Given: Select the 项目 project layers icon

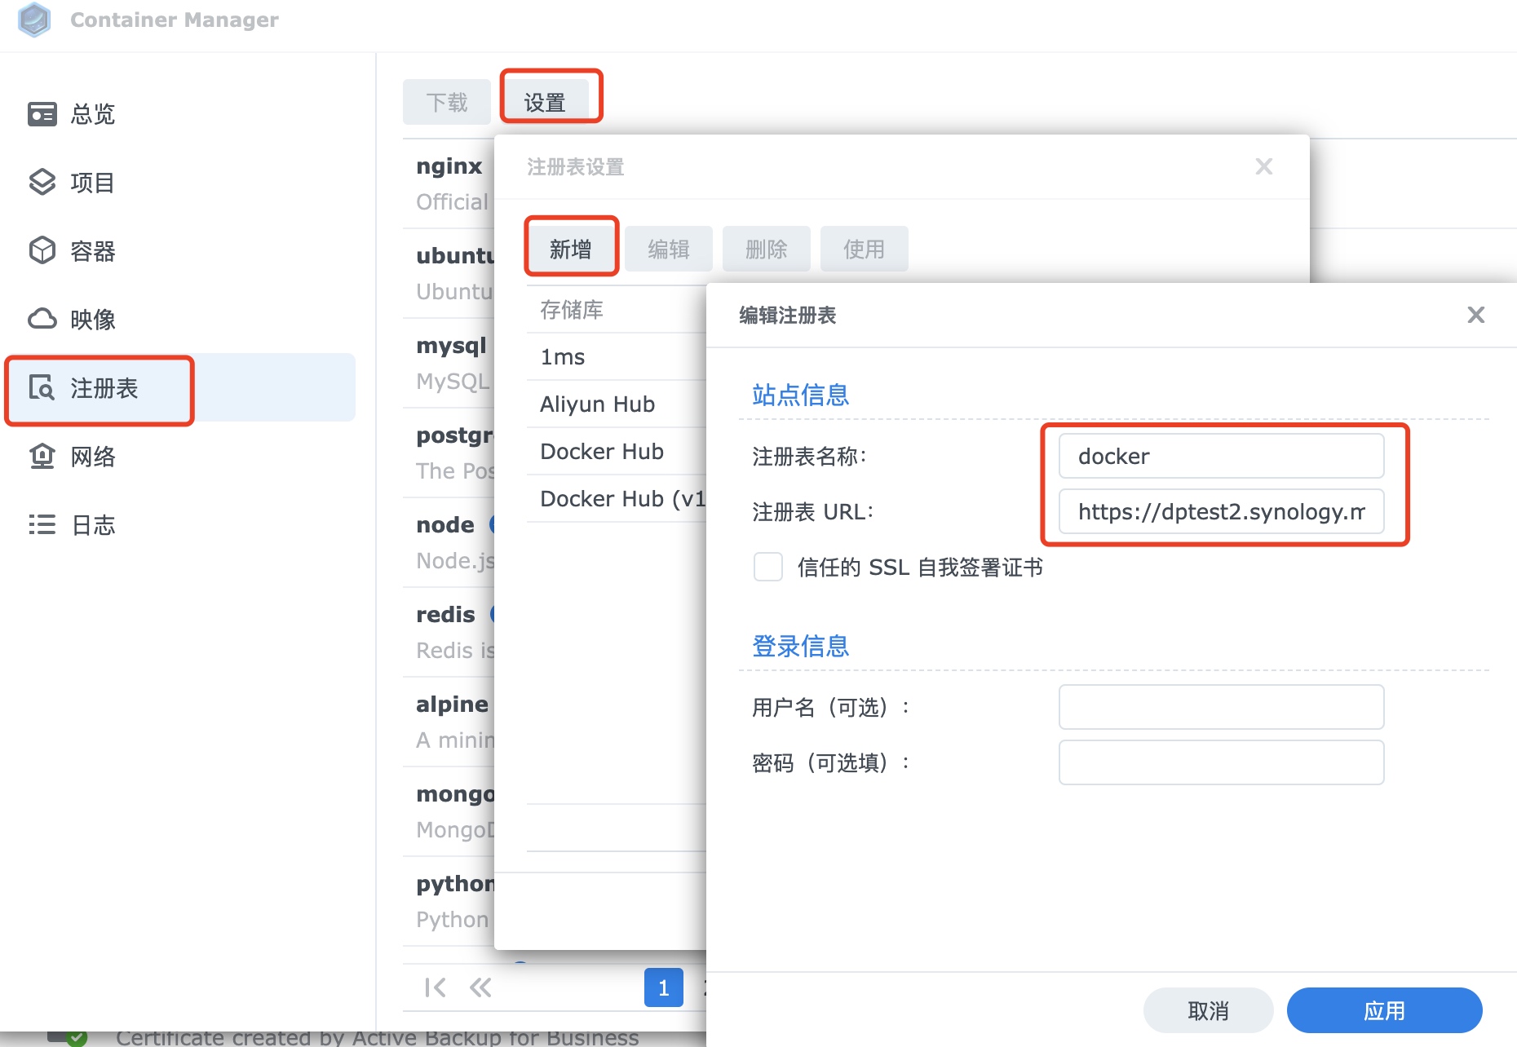Looking at the screenshot, I should (42, 183).
